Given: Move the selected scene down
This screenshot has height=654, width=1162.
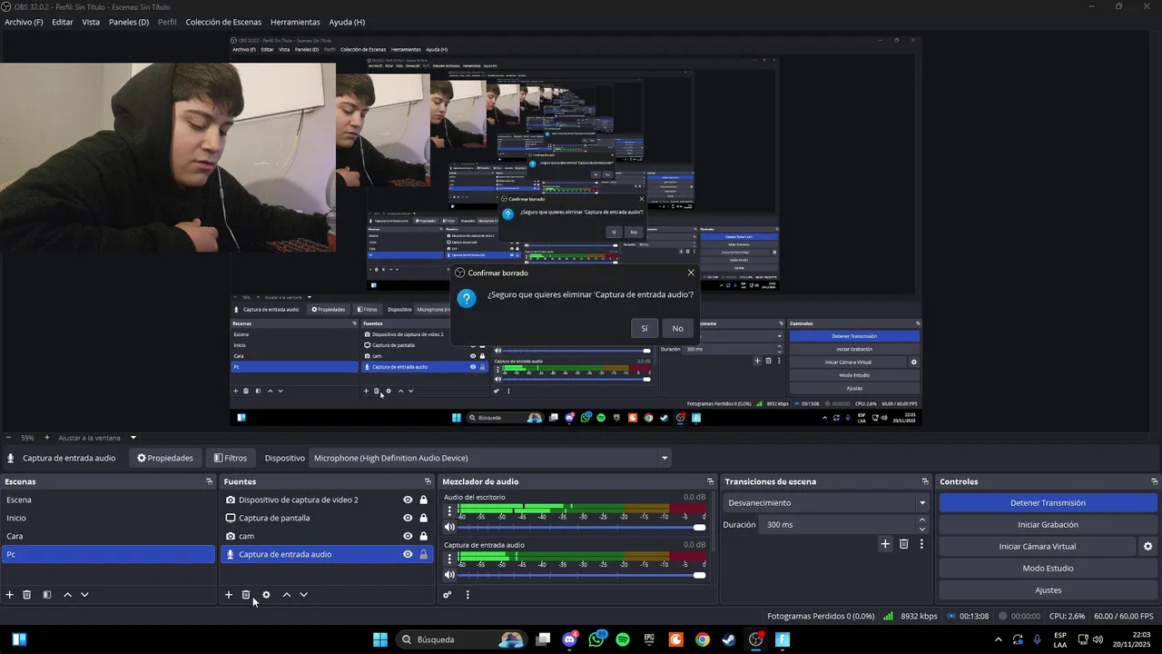Looking at the screenshot, I should tap(84, 595).
